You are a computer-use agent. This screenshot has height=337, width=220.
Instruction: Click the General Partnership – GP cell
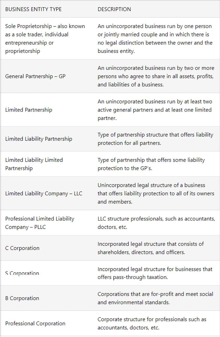(35, 76)
